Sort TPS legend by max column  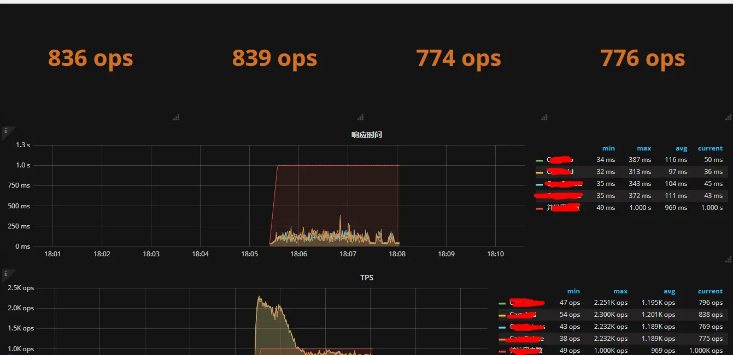620,291
